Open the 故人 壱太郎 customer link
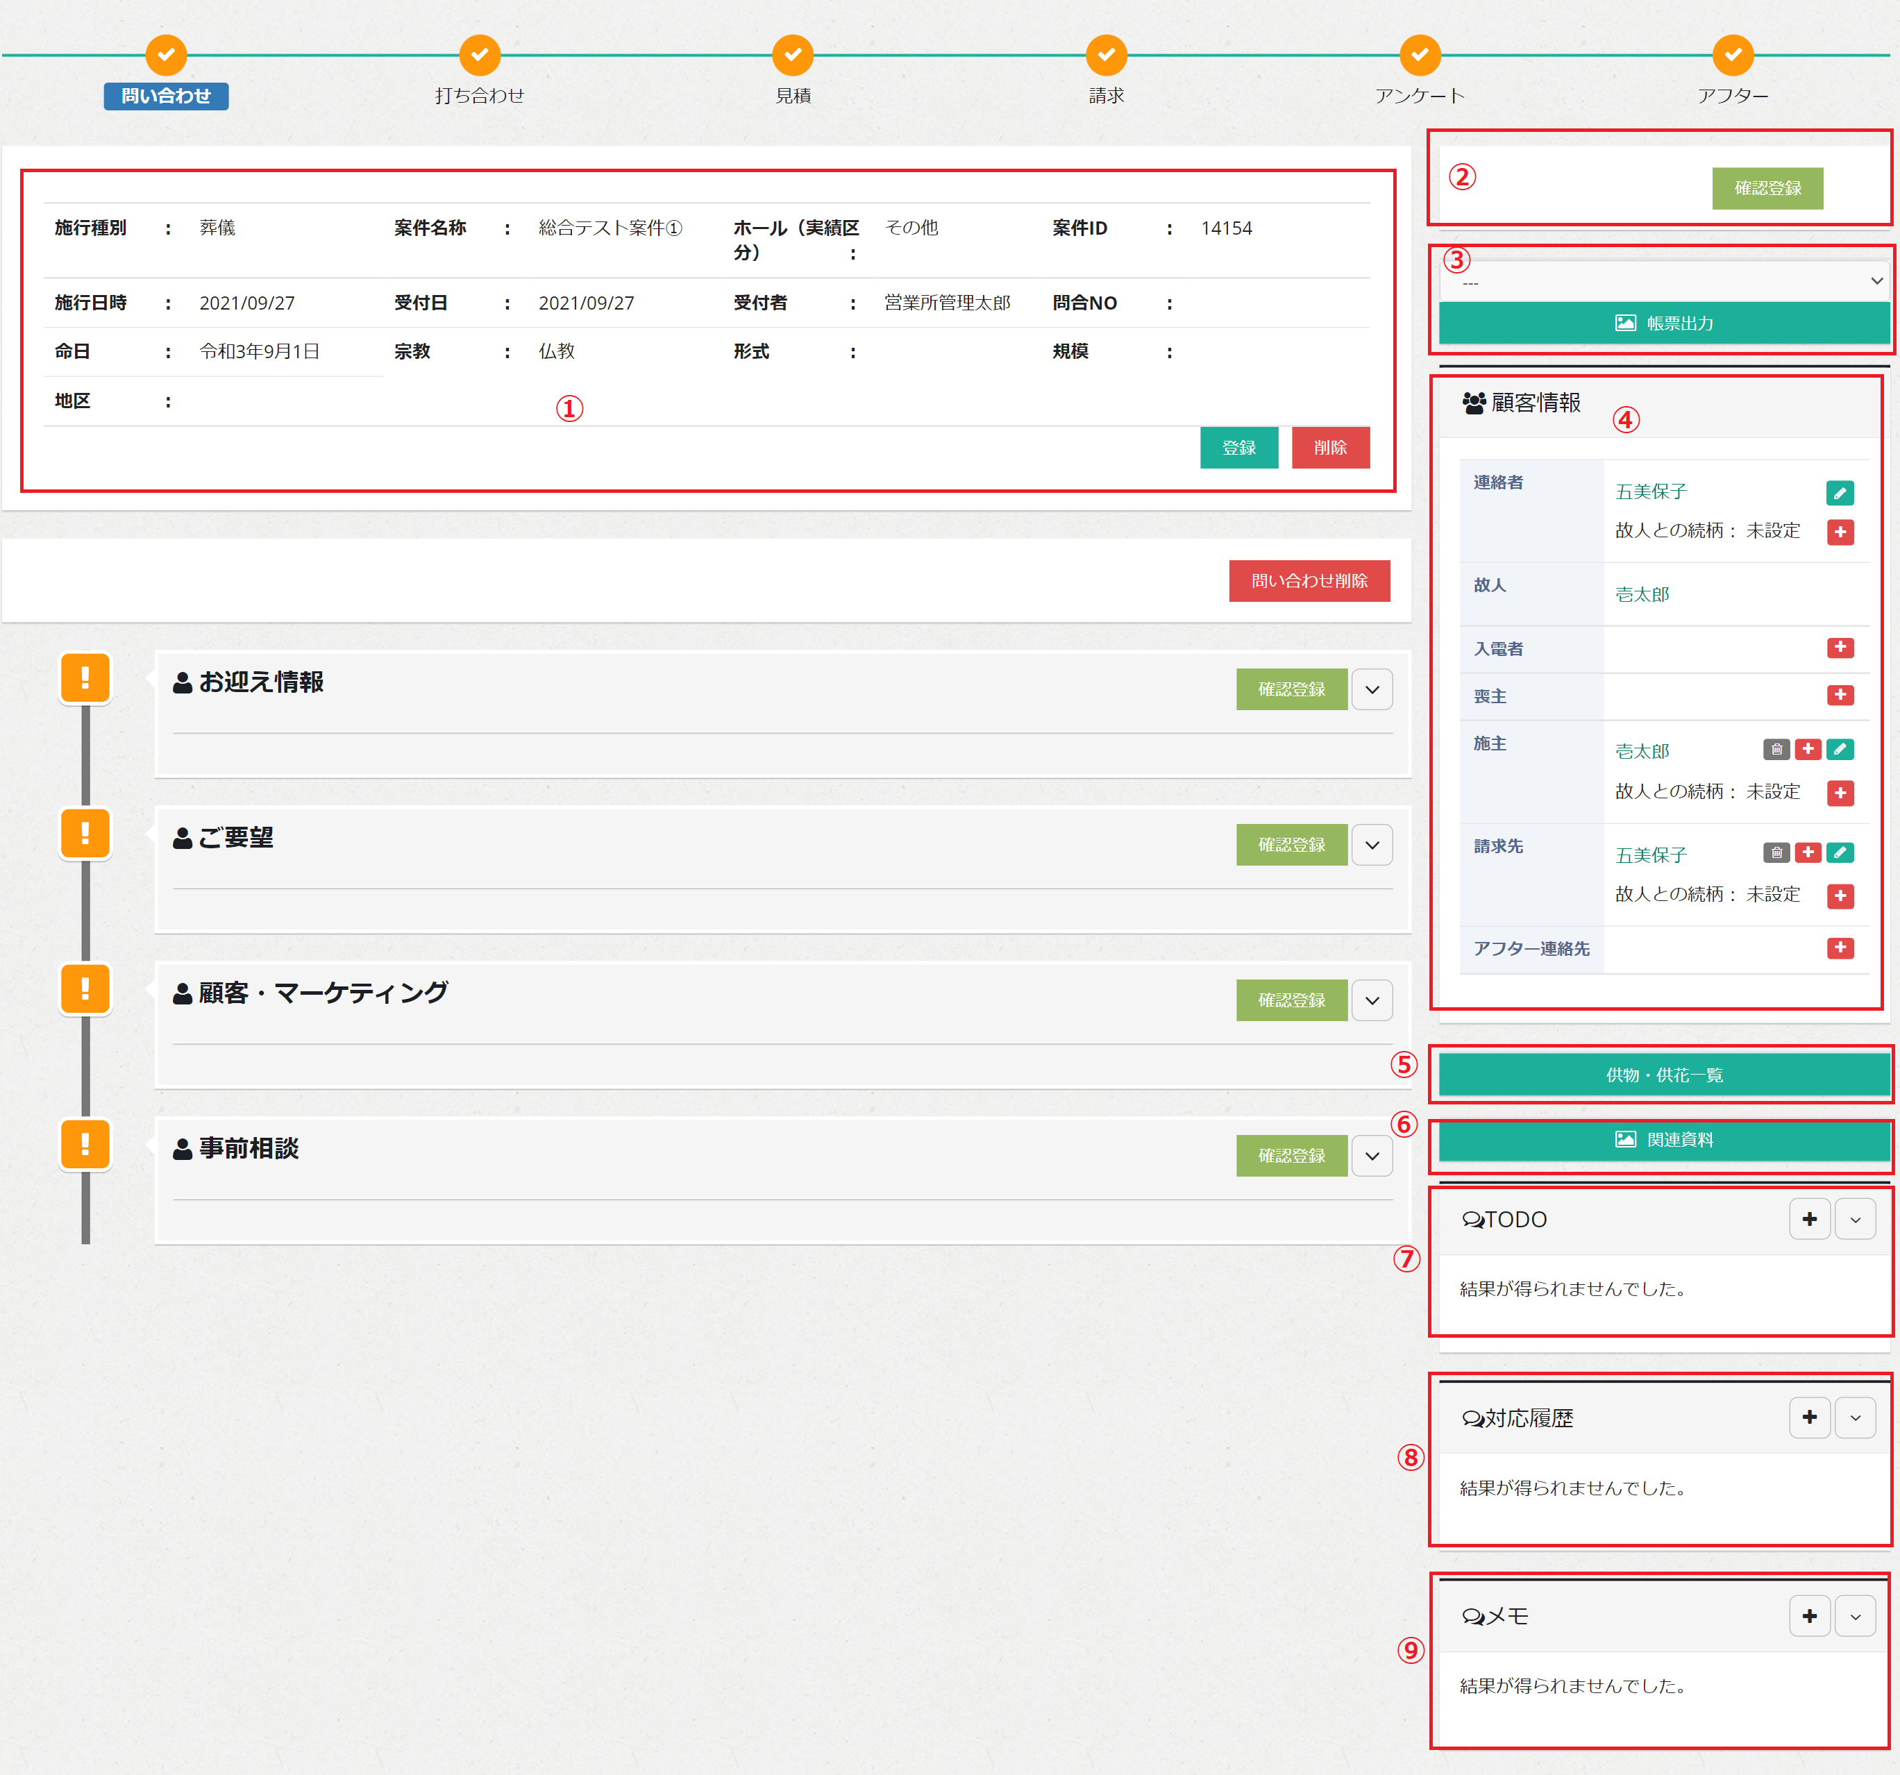 [1641, 594]
